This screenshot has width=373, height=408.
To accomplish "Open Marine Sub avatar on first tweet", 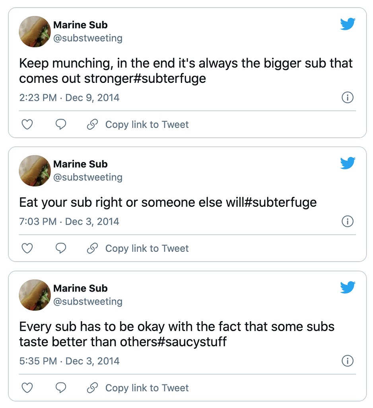I will pyautogui.click(x=35, y=31).
